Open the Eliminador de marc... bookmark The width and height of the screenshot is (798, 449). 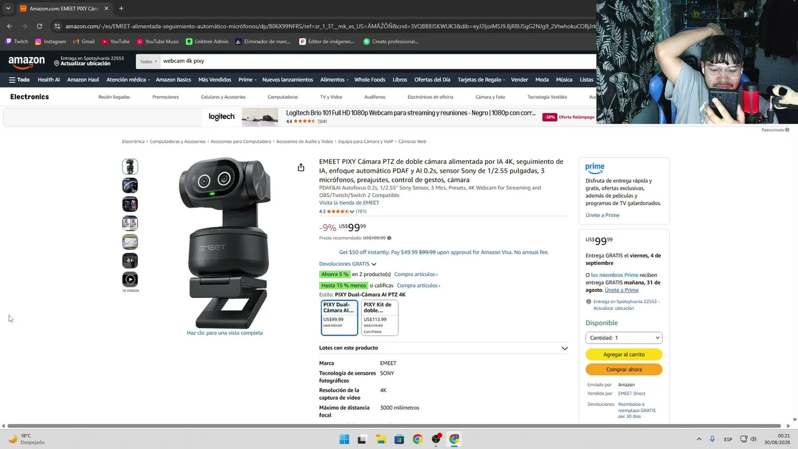pyautogui.click(x=263, y=42)
